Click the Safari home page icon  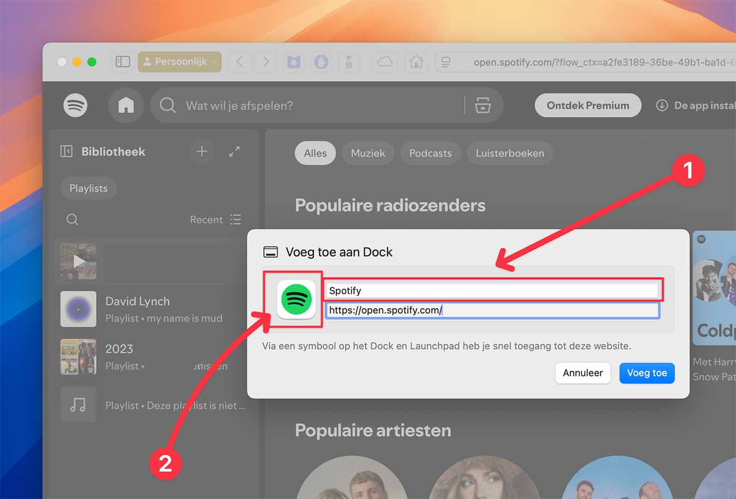(416, 62)
